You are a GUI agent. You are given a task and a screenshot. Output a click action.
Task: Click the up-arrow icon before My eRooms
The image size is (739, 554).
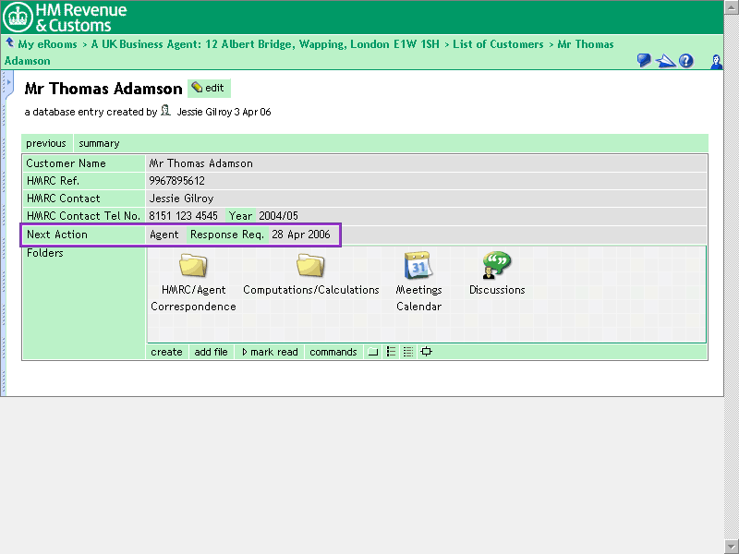tap(9, 43)
